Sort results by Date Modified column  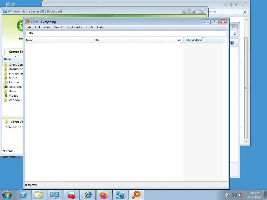pyautogui.click(x=203, y=40)
